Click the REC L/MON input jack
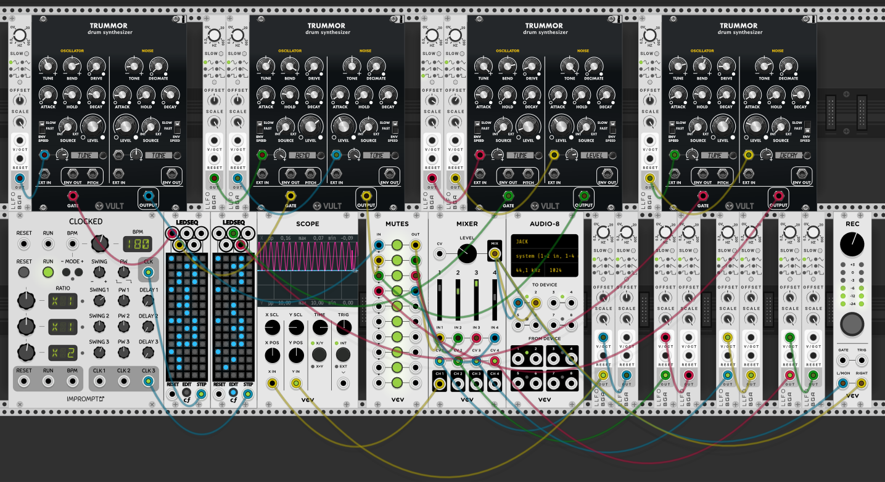The height and width of the screenshot is (482, 885). (x=842, y=384)
